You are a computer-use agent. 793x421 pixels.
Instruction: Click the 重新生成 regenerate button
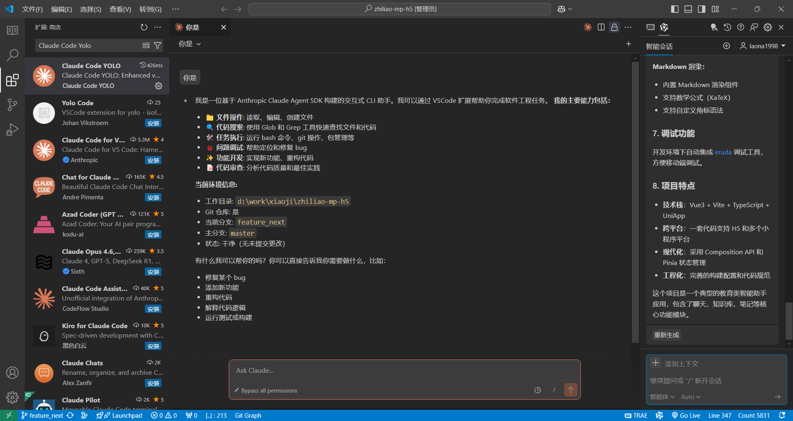[x=666, y=335]
